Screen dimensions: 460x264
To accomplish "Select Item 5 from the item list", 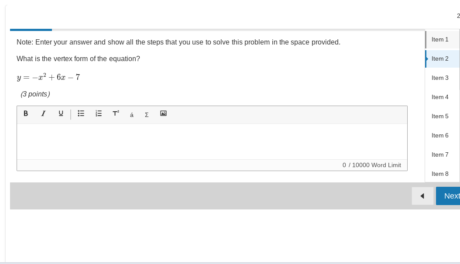I will coord(439,116).
